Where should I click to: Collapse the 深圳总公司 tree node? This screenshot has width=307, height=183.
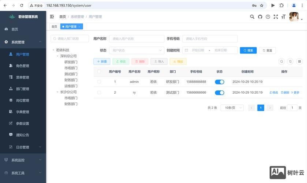[57, 56]
